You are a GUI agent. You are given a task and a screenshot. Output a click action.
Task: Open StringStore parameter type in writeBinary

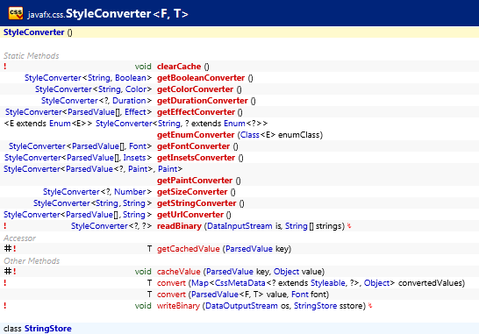(316, 306)
